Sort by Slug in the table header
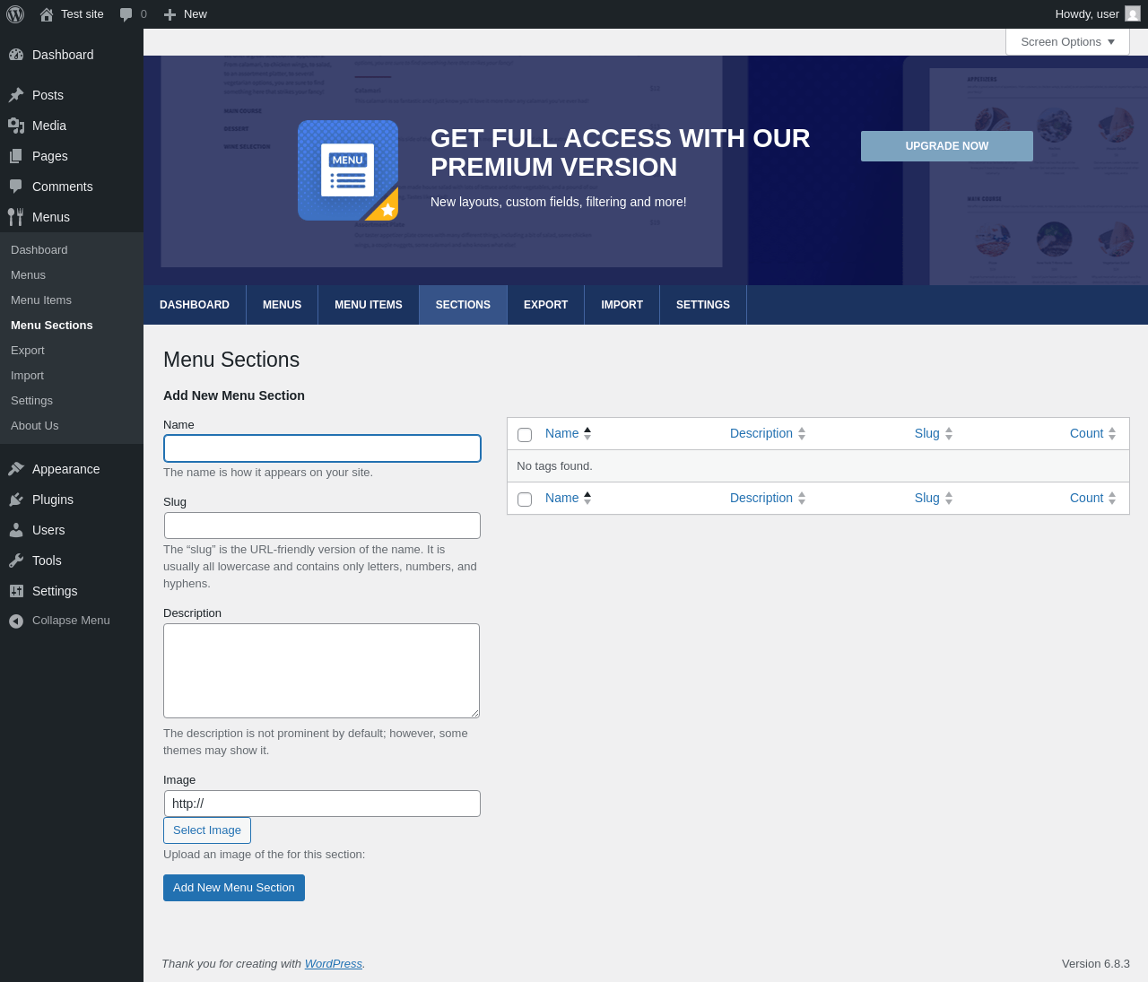Screen dimensions: 1148x982 (926, 434)
